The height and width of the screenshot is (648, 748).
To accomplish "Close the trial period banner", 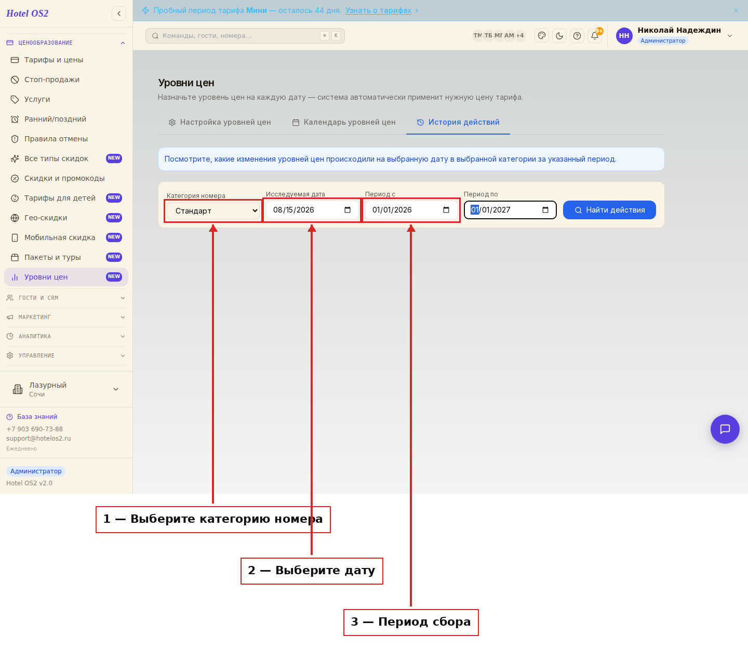I will pyautogui.click(x=736, y=10).
